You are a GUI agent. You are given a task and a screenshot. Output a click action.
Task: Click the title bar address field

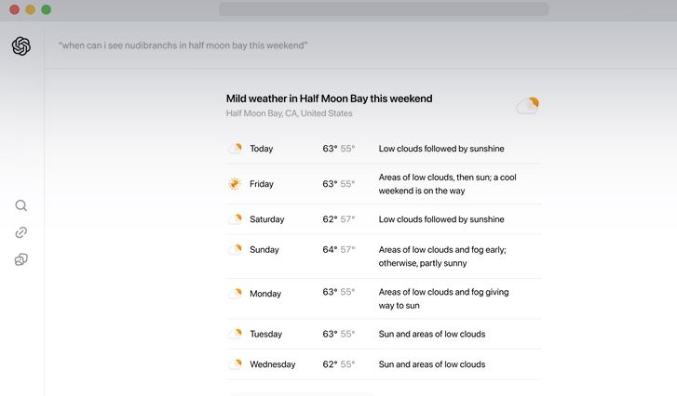384,9
